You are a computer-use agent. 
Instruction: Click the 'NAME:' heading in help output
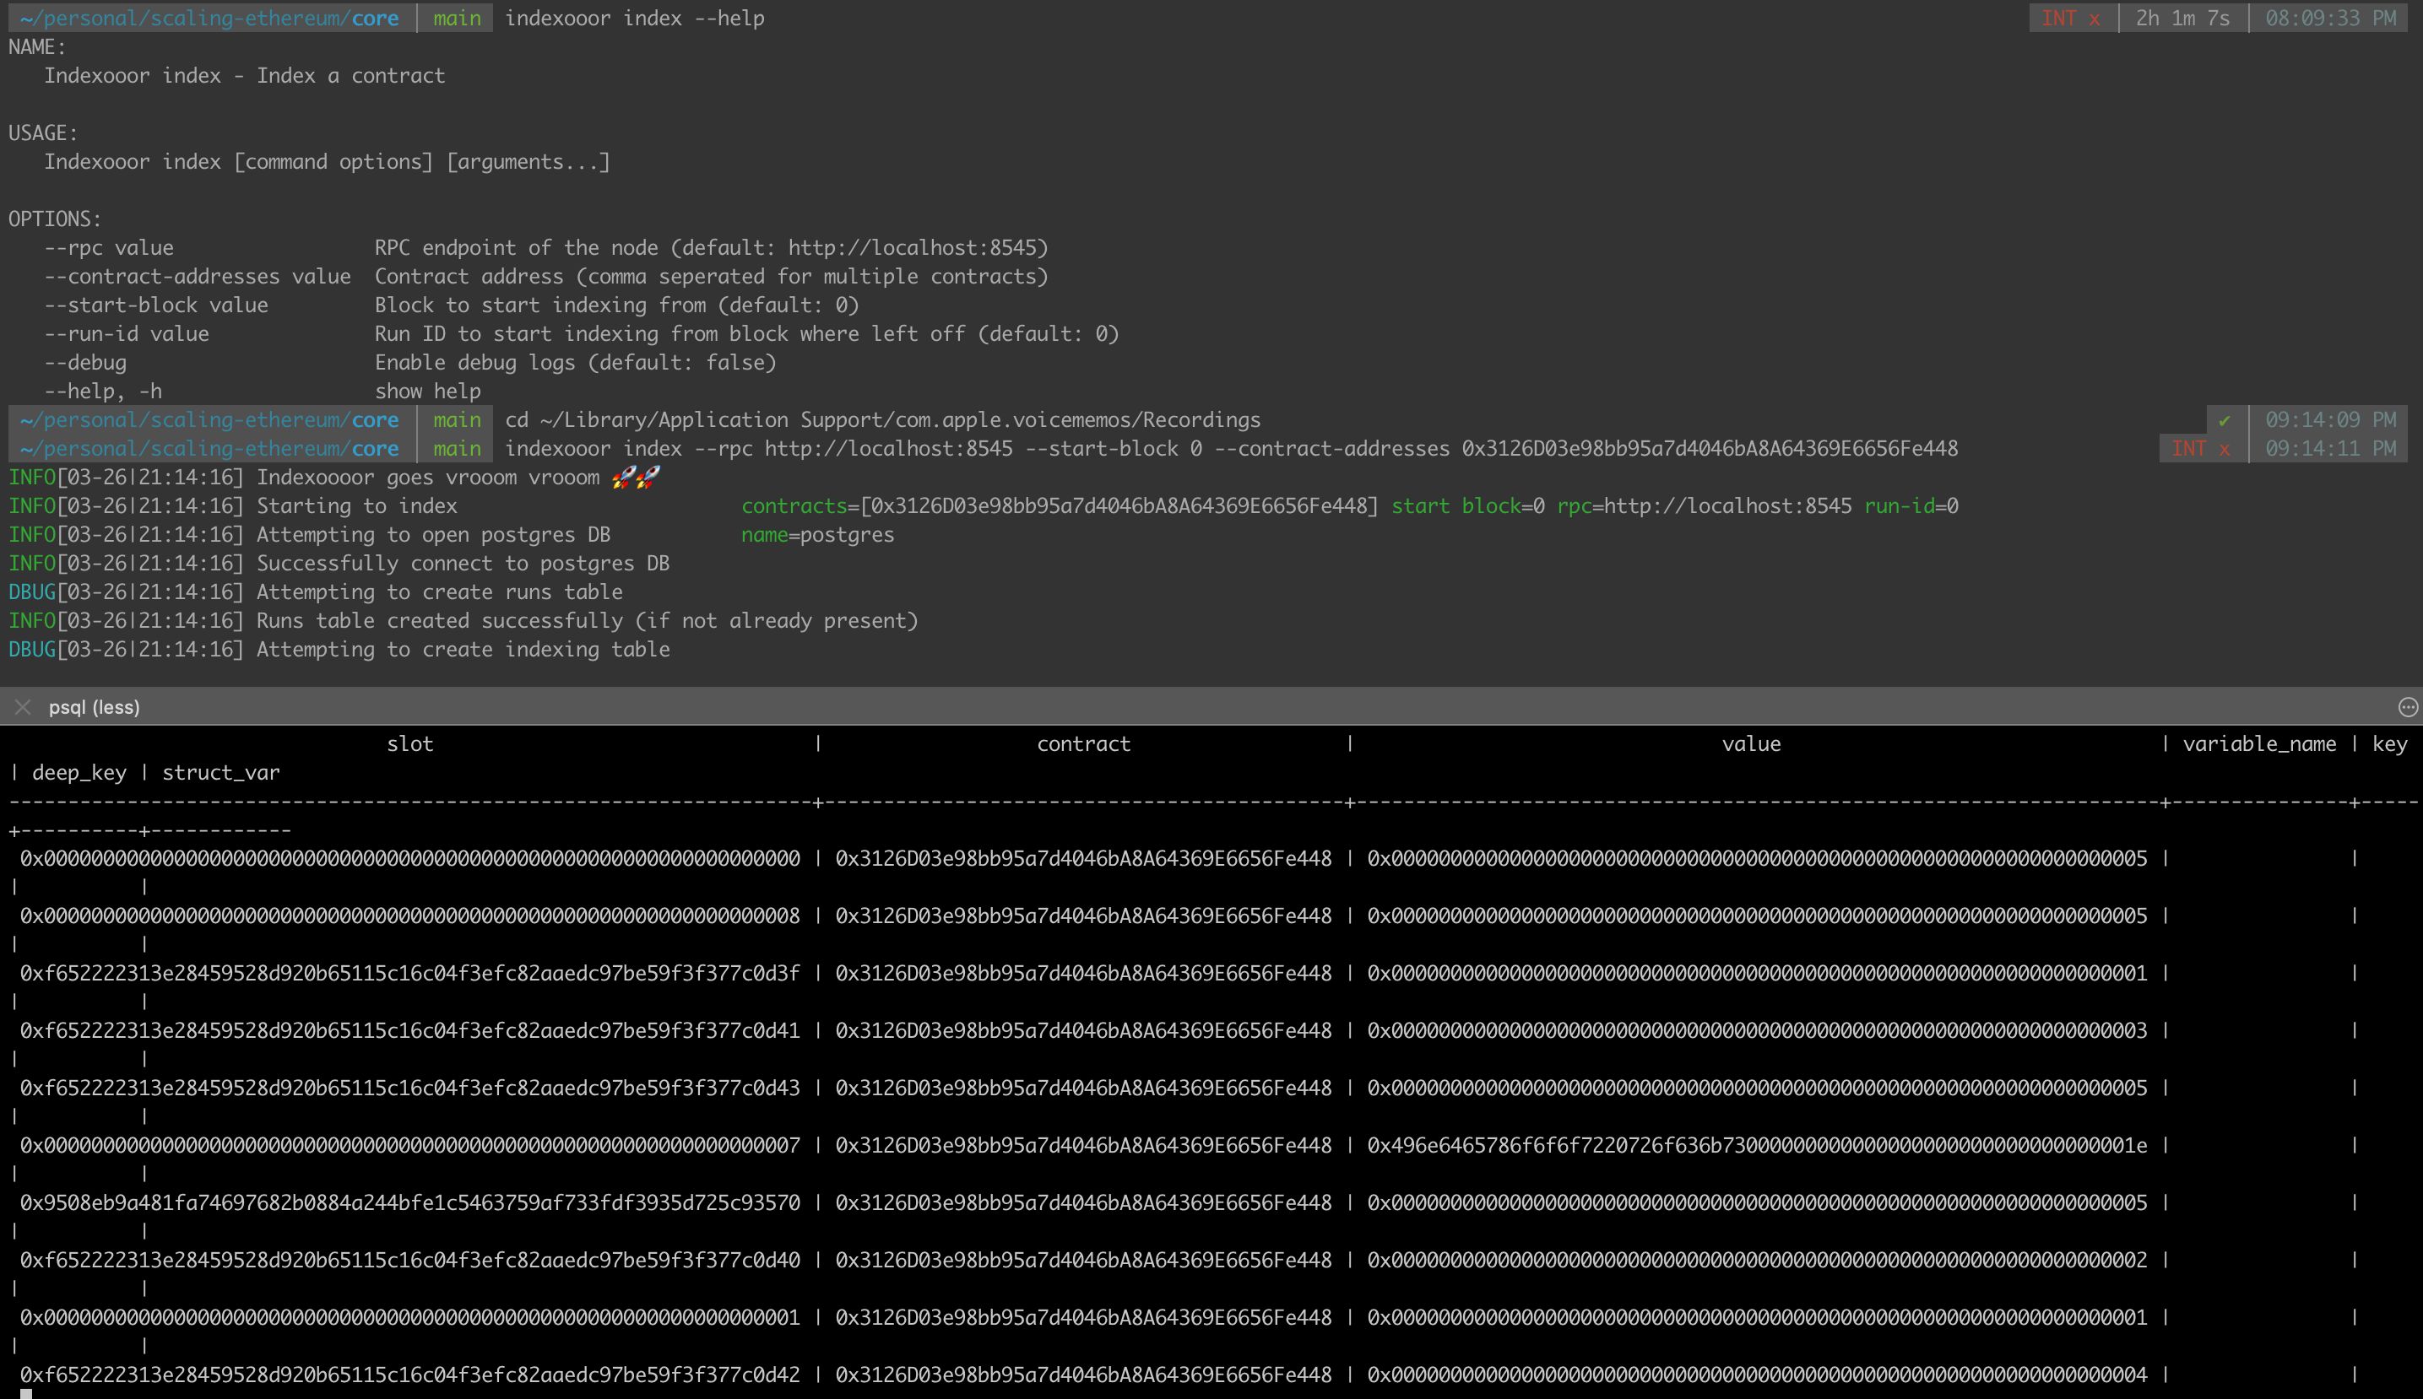click(x=37, y=47)
